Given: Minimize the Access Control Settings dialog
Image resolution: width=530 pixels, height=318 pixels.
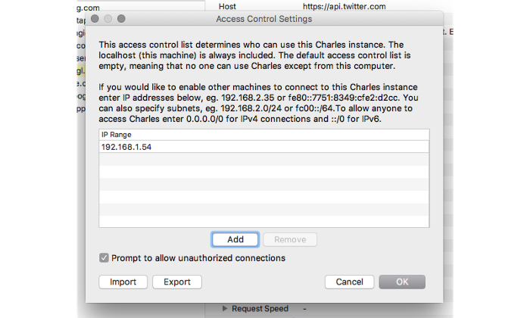Looking at the screenshot, I should click(x=108, y=18).
